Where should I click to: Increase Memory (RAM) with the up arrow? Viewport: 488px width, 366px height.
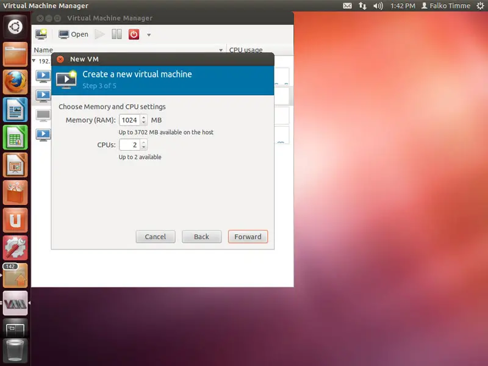click(x=144, y=118)
